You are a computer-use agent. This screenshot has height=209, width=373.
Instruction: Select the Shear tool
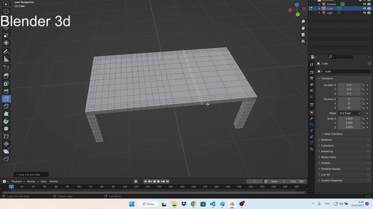(x=6, y=152)
